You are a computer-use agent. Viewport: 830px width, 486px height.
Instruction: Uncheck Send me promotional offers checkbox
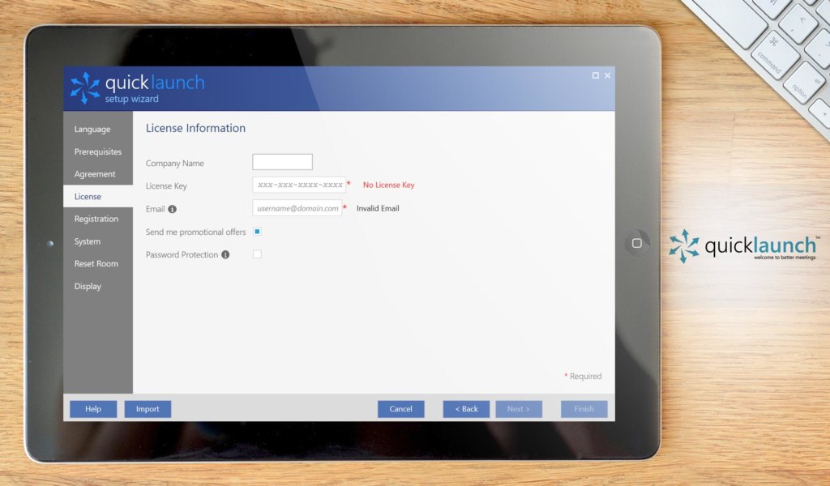[257, 232]
